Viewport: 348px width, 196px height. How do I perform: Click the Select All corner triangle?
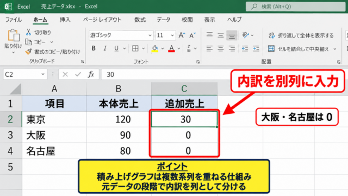16,89
